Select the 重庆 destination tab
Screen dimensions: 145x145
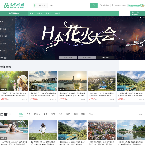(45, 114)
